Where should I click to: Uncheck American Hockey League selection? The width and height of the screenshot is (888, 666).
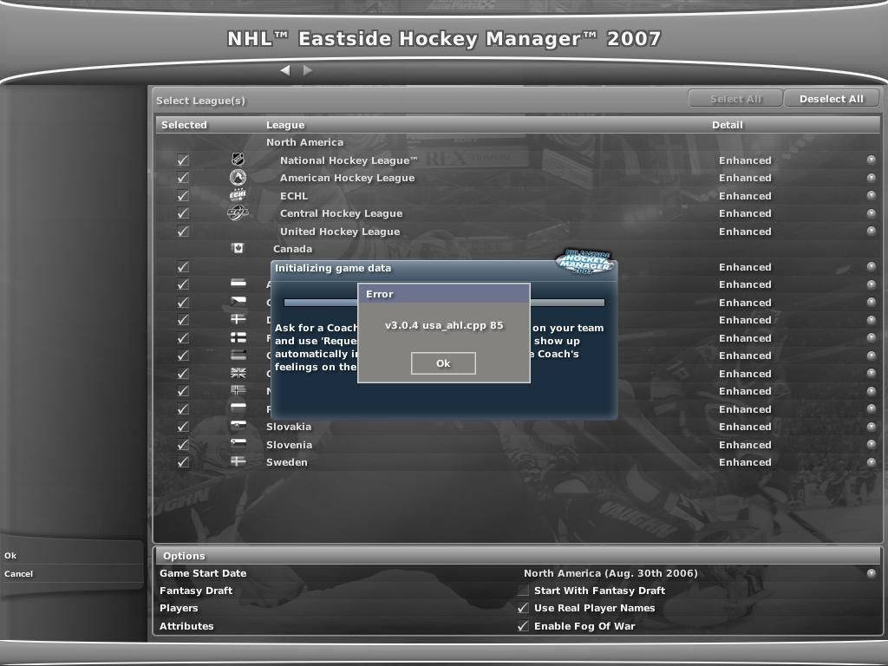[182, 178]
